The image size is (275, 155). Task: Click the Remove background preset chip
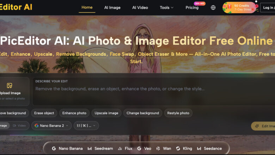[x=14, y=113]
